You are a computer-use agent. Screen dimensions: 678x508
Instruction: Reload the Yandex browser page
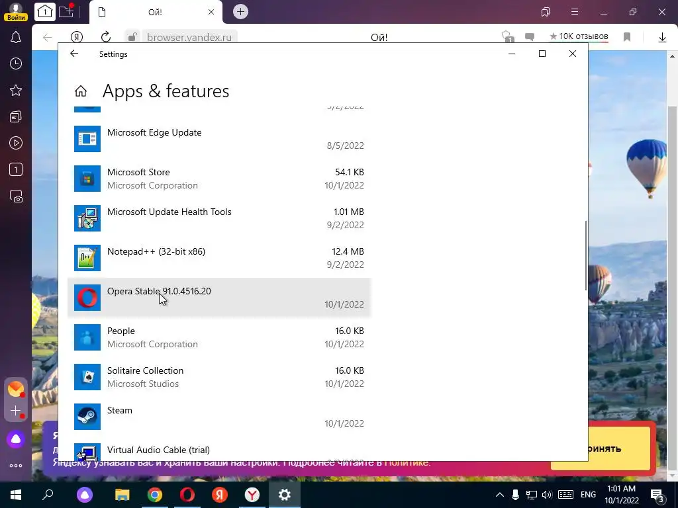pyautogui.click(x=106, y=37)
